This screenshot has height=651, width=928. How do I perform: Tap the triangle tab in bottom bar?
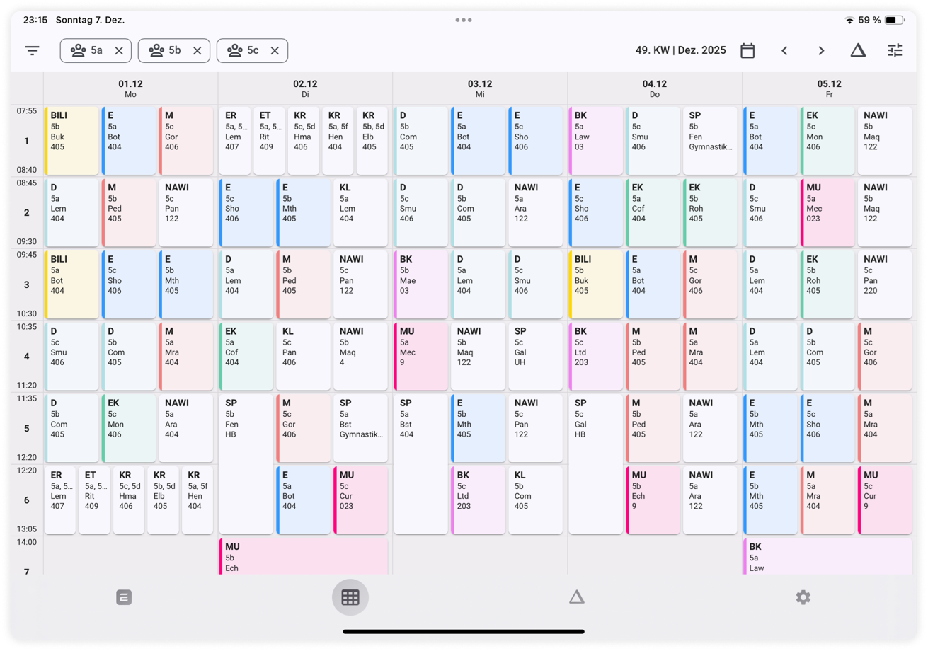pyautogui.click(x=577, y=598)
